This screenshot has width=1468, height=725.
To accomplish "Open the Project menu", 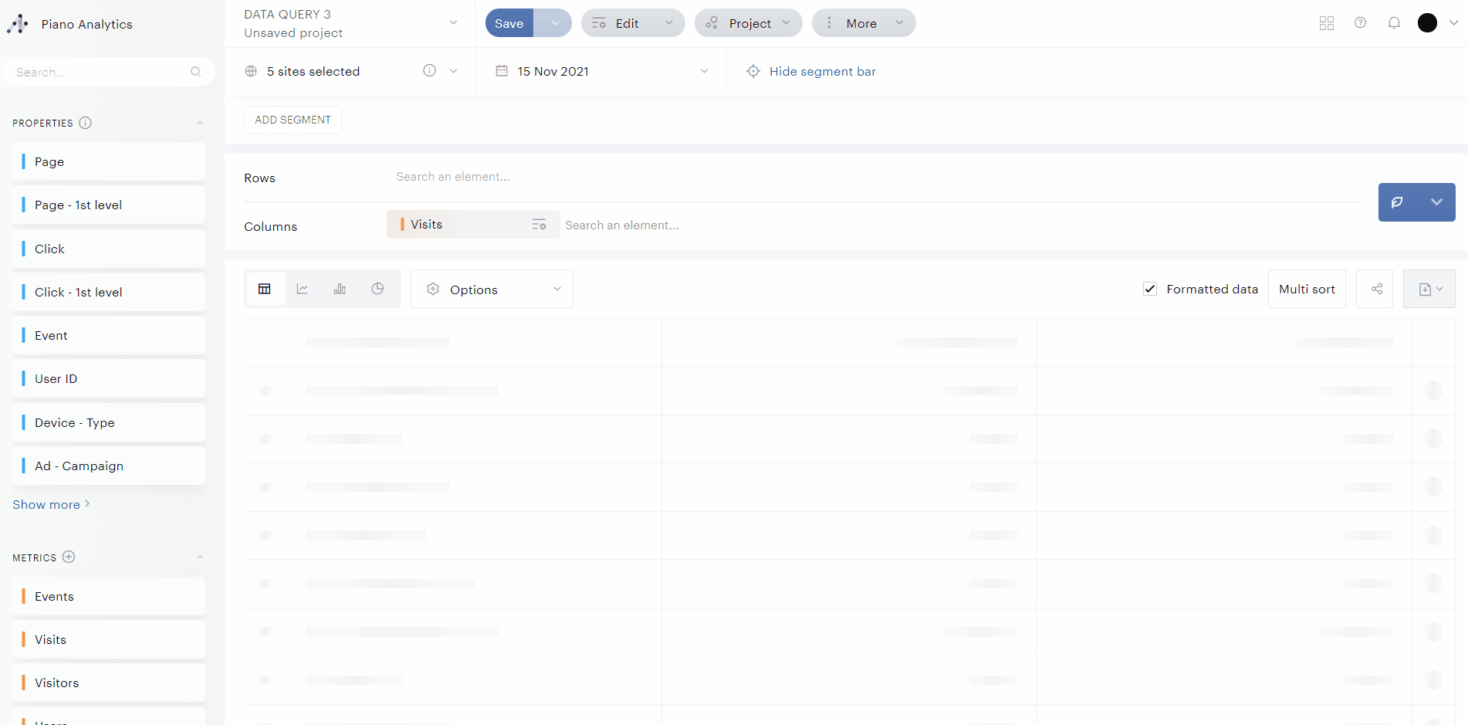I will tap(748, 23).
